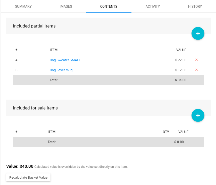This screenshot has height=185, width=216.
Task: Click the VALUE header in partial items table
Action: (x=181, y=50)
